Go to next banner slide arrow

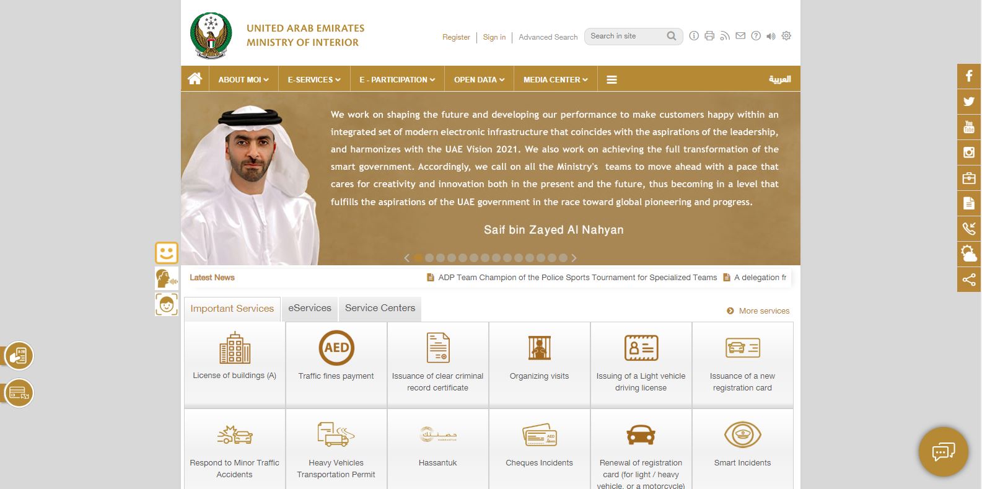tap(574, 258)
